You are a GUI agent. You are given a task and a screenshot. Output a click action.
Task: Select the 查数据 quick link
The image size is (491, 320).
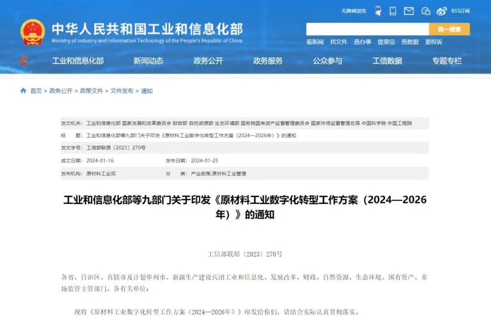(410, 42)
